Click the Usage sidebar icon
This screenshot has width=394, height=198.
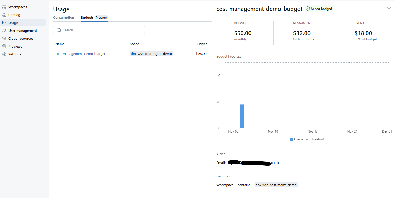pyautogui.click(x=4, y=23)
